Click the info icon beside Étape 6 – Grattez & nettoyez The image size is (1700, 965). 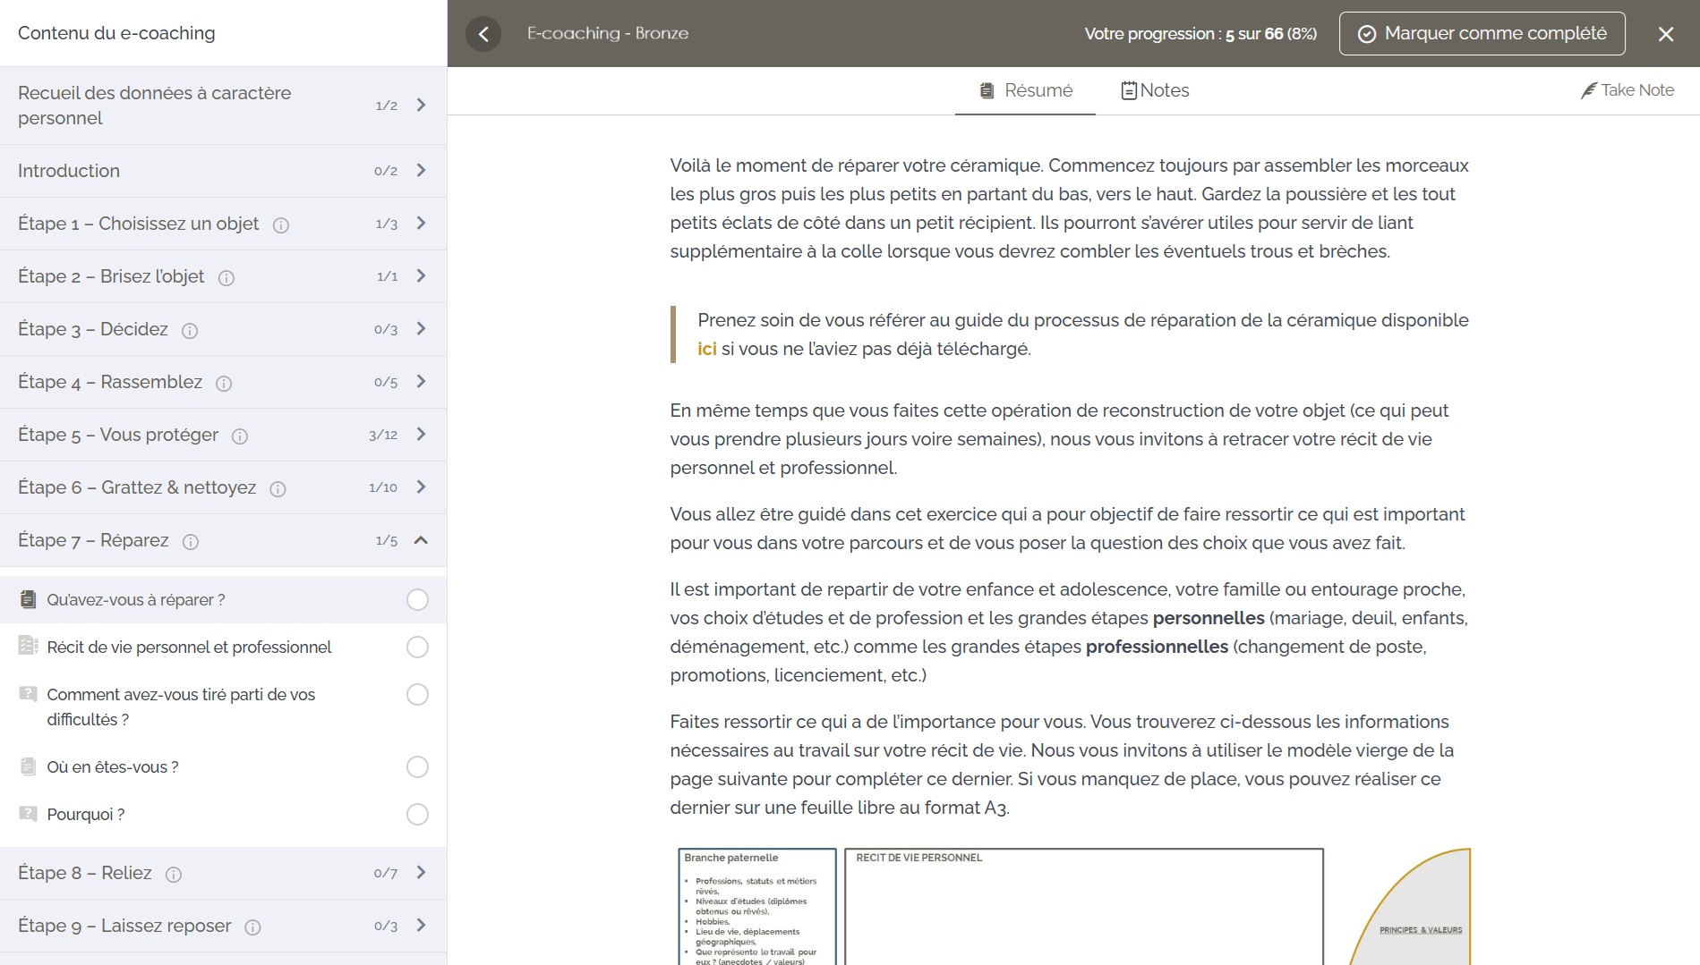coord(278,489)
